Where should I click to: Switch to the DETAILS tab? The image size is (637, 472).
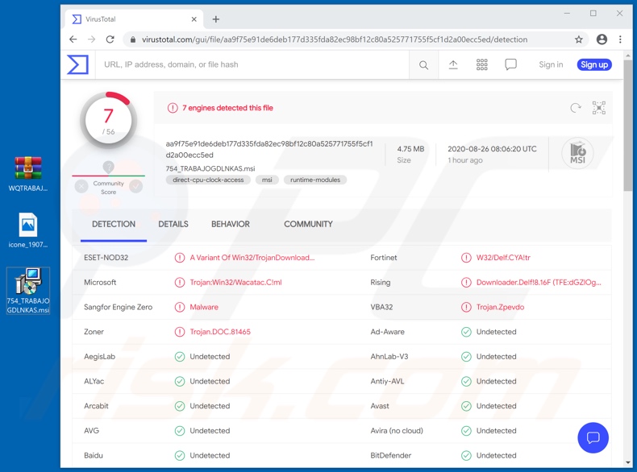pyautogui.click(x=173, y=224)
